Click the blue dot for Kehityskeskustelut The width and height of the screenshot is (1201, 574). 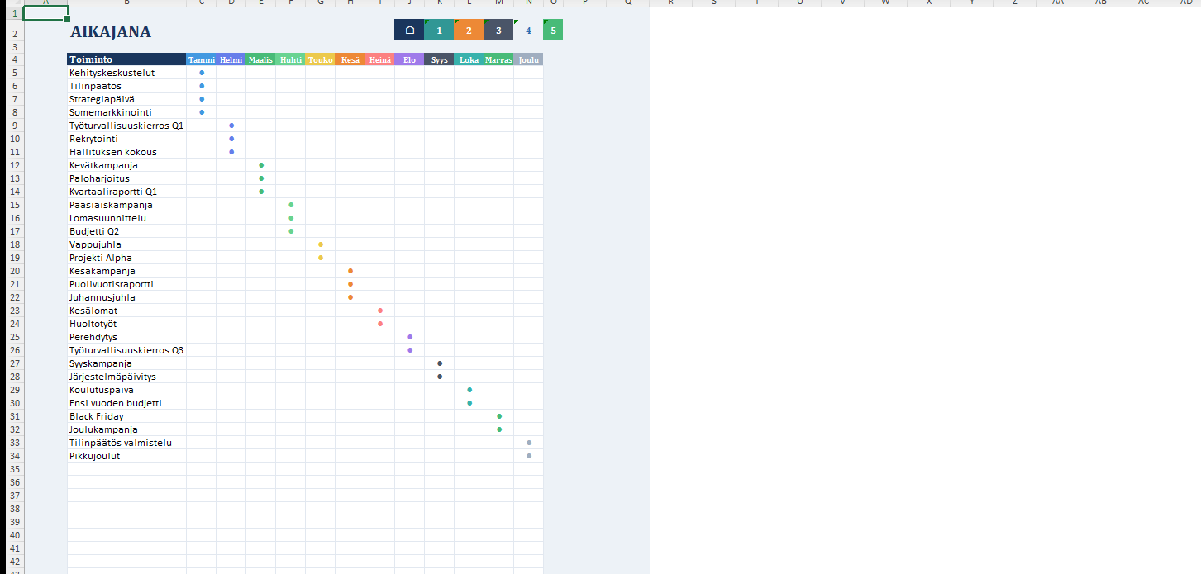(x=202, y=73)
